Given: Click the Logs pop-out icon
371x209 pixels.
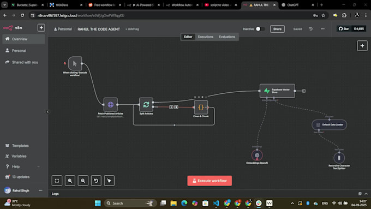Looking at the screenshot, I should (x=360, y=194).
